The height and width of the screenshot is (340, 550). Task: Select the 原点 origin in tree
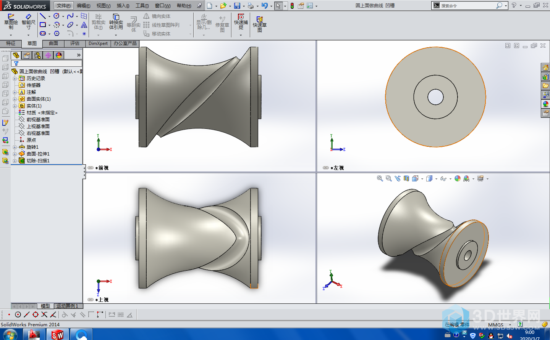pyautogui.click(x=31, y=140)
